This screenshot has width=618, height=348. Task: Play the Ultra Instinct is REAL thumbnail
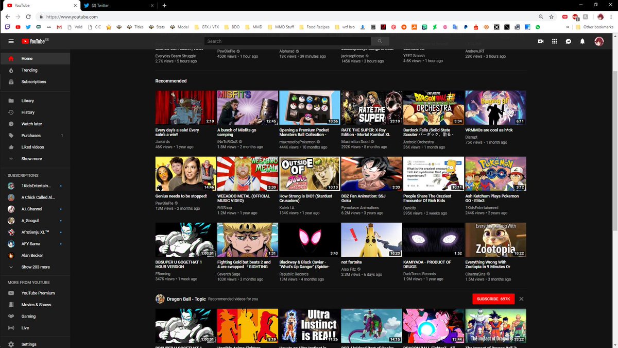click(x=310, y=326)
